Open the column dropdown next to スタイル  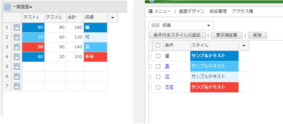coord(244,46)
